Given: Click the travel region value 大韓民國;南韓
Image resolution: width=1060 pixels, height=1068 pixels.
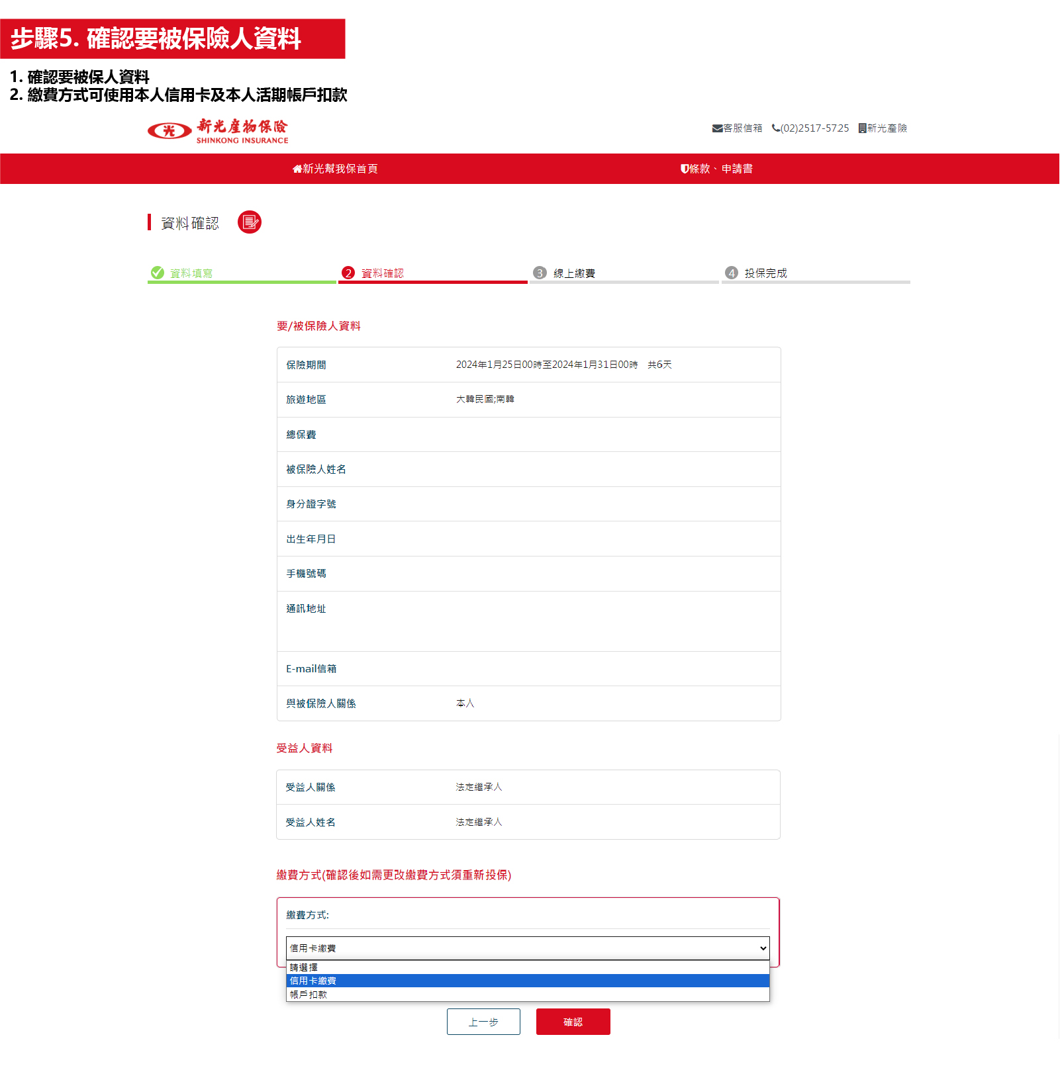Looking at the screenshot, I should point(485,399).
